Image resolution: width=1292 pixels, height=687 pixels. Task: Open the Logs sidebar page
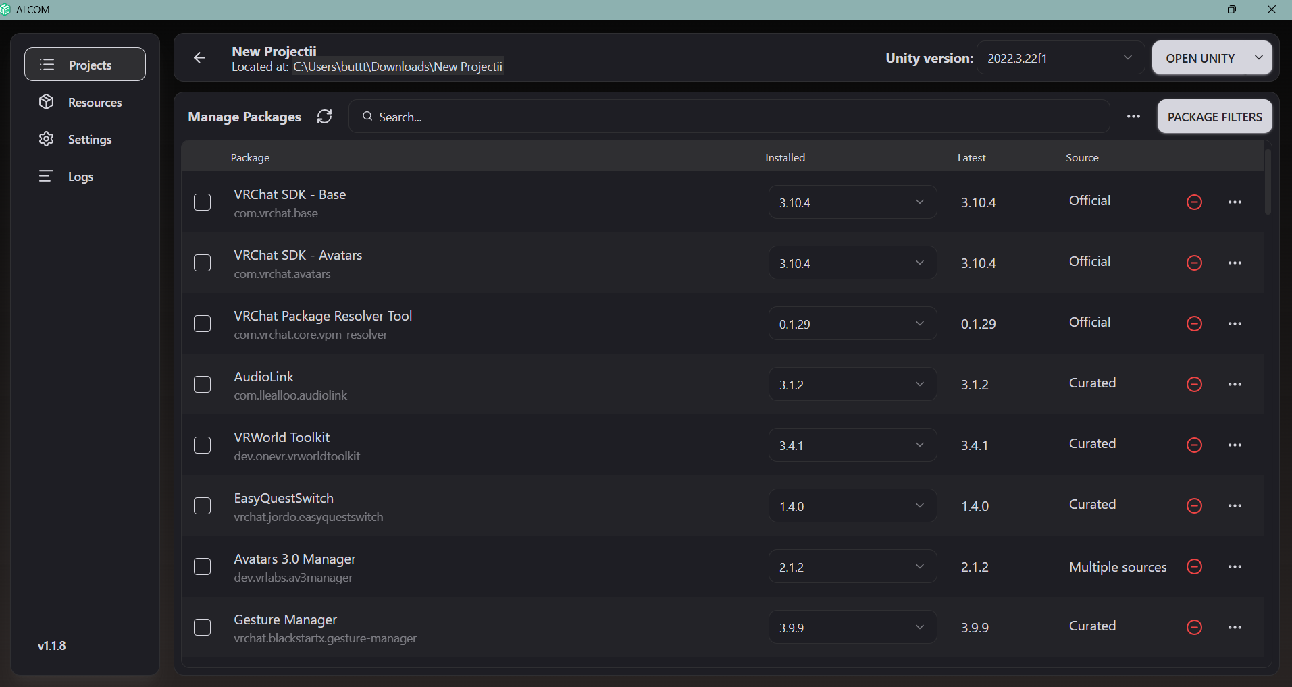click(x=85, y=176)
